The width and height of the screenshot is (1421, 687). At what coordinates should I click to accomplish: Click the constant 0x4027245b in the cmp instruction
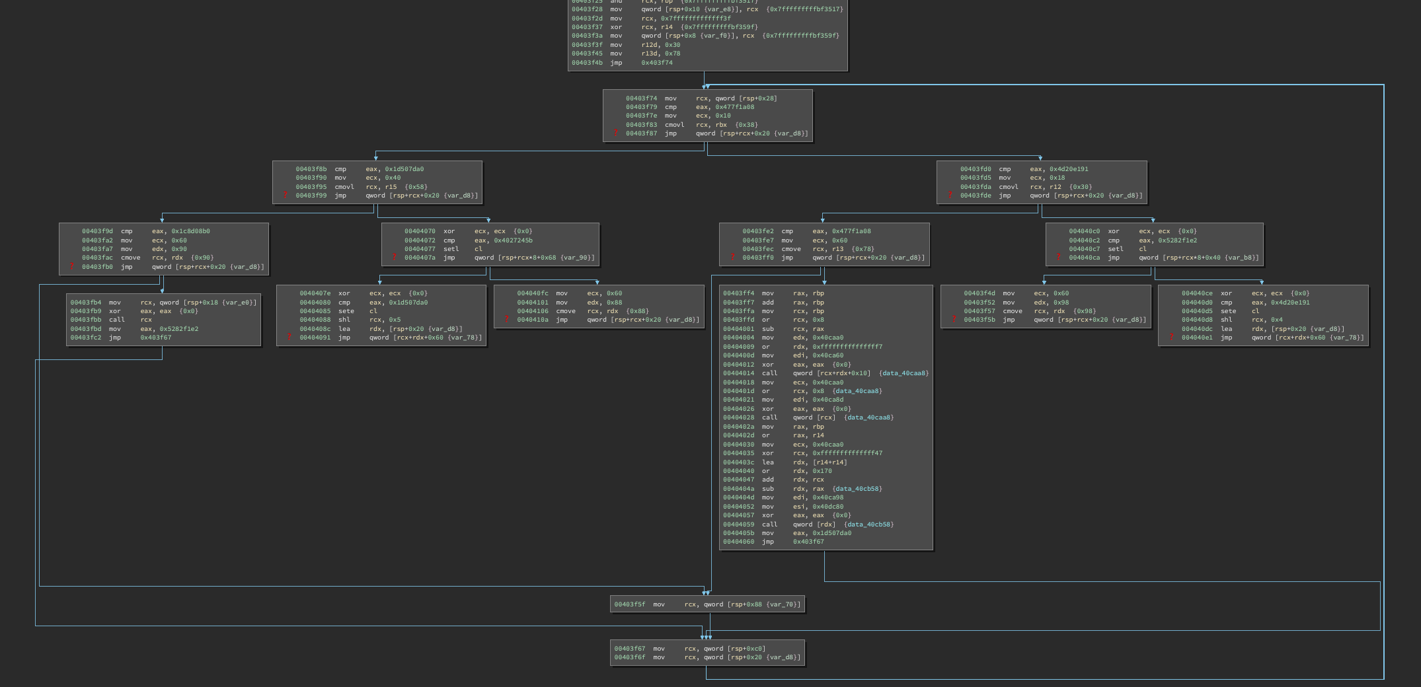(511, 240)
